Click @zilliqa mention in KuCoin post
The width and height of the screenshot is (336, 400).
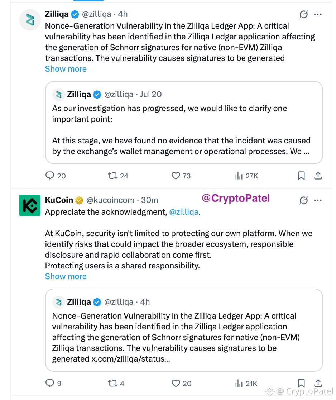point(184,212)
